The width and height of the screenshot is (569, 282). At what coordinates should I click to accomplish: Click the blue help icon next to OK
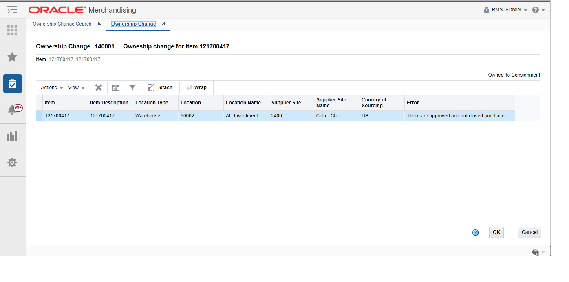(x=475, y=233)
